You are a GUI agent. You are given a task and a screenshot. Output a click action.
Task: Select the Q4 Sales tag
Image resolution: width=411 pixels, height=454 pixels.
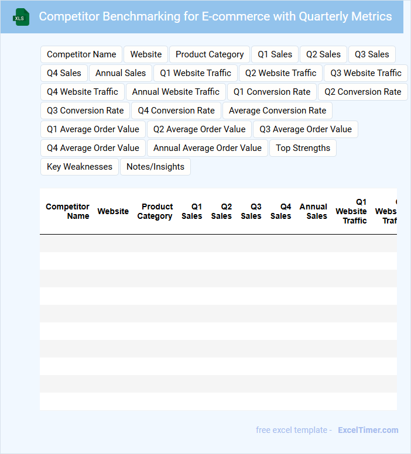[x=64, y=73]
